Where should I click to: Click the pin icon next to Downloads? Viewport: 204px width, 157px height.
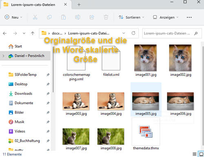pyautogui.click(x=48, y=93)
